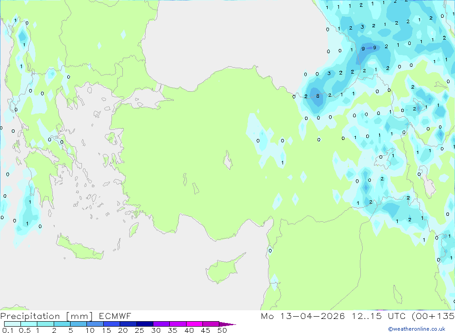Click the legend label '10'
The height and width of the screenshot is (333, 455).
click(90, 330)
